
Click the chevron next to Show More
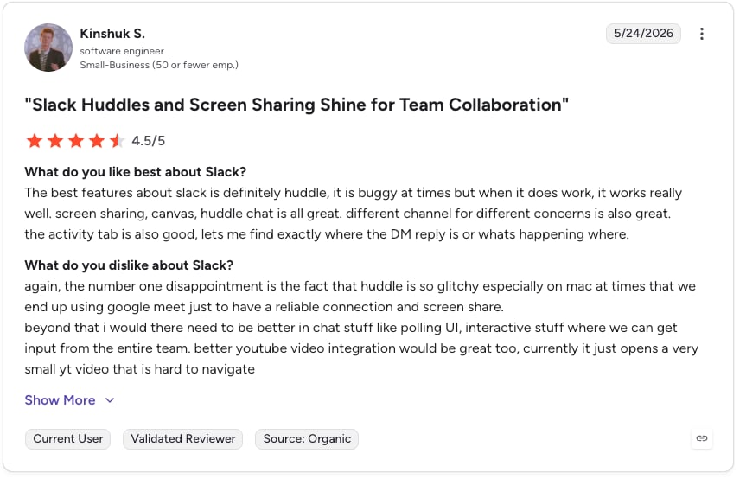[110, 400]
